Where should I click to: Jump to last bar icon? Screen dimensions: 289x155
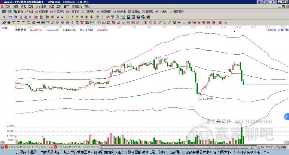[52, 17]
